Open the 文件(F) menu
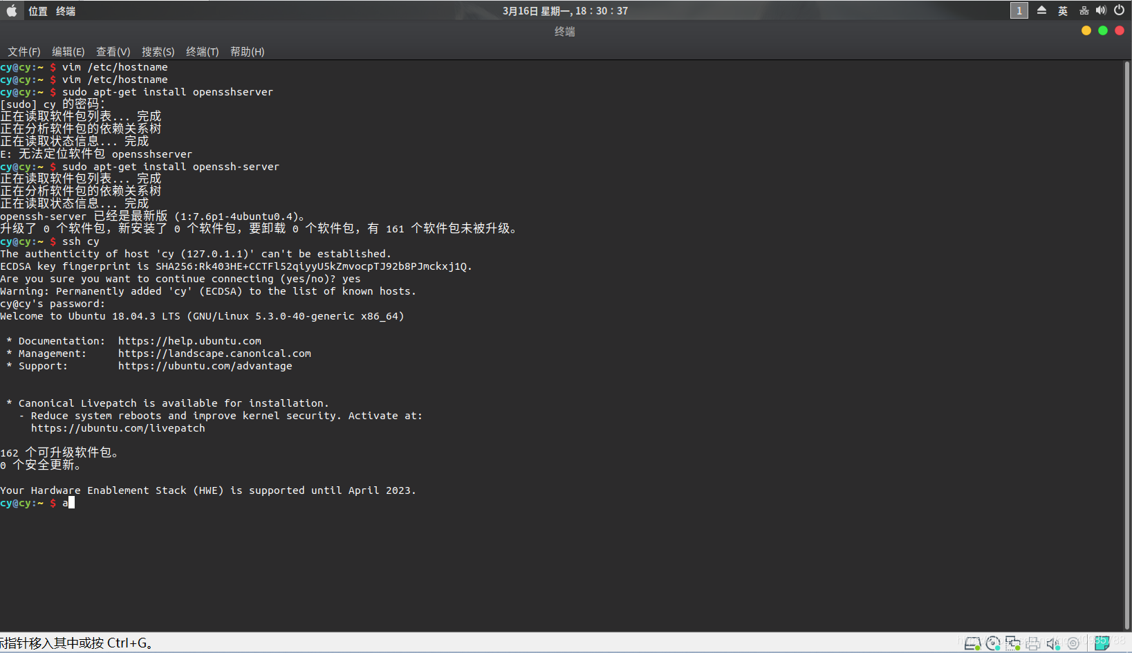 pos(24,52)
